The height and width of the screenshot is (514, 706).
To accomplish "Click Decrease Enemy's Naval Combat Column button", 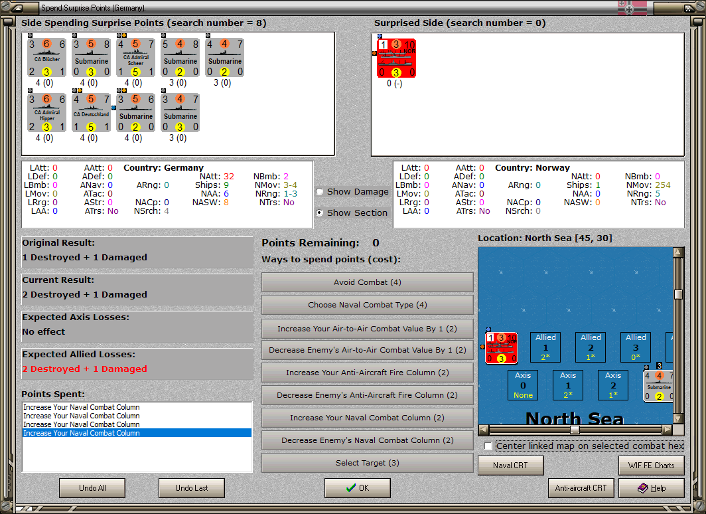I will pos(368,440).
